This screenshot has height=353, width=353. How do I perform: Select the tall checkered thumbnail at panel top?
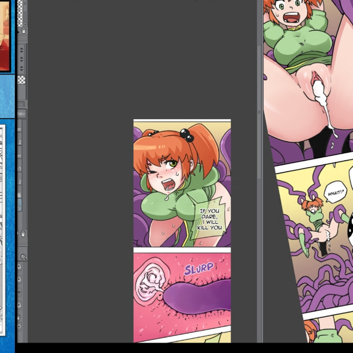click(20, 14)
